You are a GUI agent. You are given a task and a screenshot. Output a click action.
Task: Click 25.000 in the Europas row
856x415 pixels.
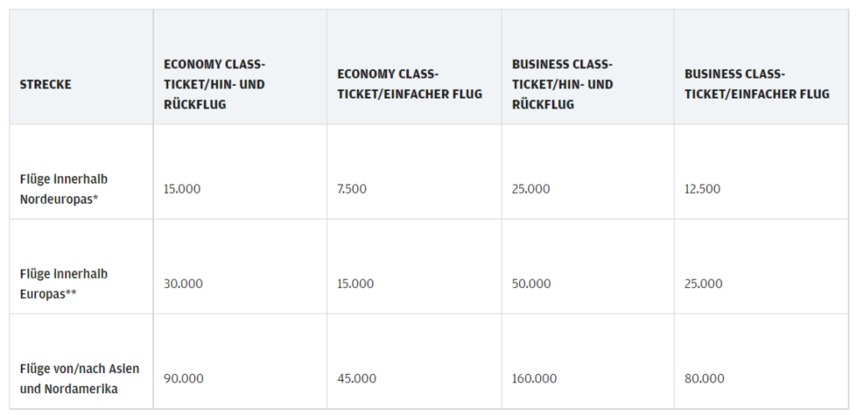tap(703, 284)
